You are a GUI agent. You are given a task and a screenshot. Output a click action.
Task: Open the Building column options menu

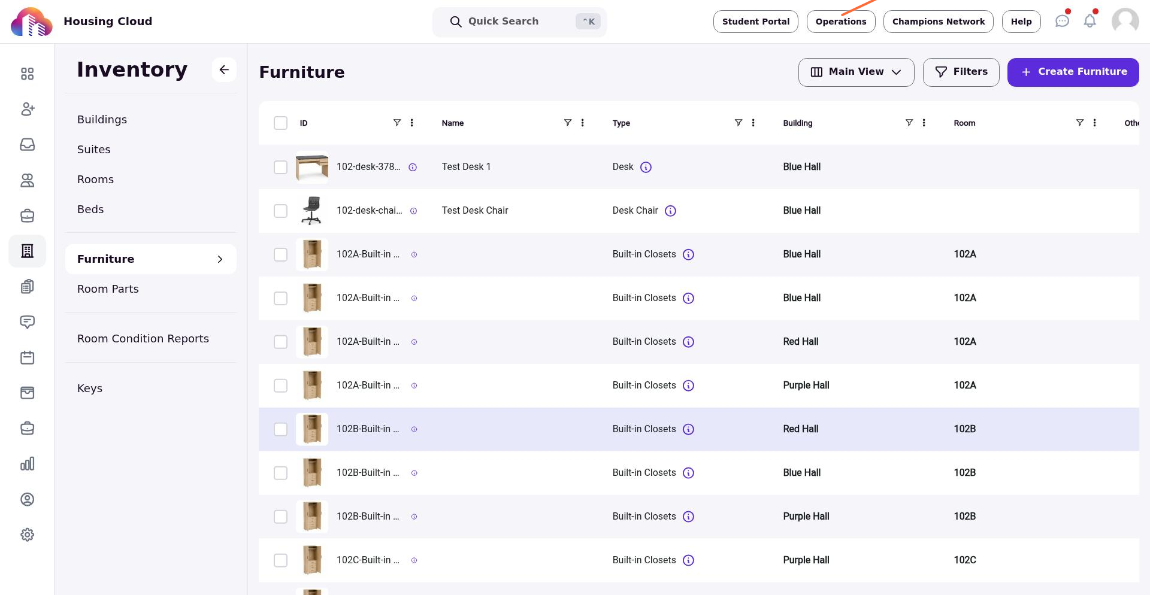[924, 123]
